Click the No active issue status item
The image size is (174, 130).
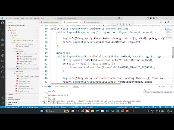[x=46, y=107]
